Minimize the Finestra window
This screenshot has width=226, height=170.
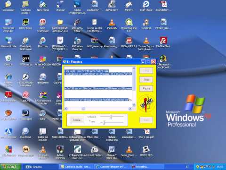[x=143, y=62]
